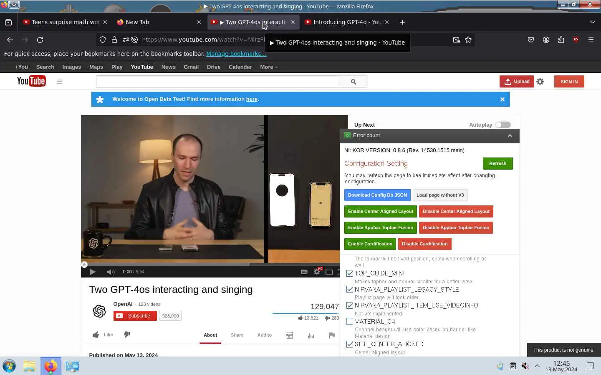The height and width of the screenshot is (375, 601).
Task: Uncheck NIRVANA_PLAYLIST_ITEM_USE_VIDEOINFO
Action: 350,305
